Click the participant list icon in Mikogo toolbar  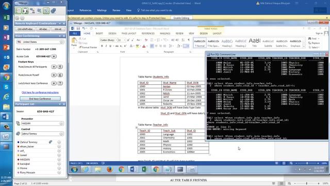pos(19,10)
